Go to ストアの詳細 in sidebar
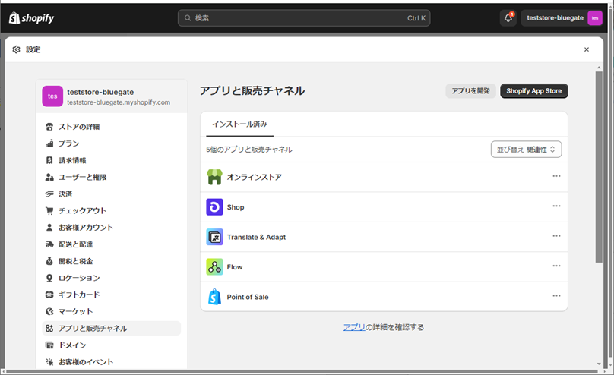The width and height of the screenshot is (614, 375). tap(79, 127)
